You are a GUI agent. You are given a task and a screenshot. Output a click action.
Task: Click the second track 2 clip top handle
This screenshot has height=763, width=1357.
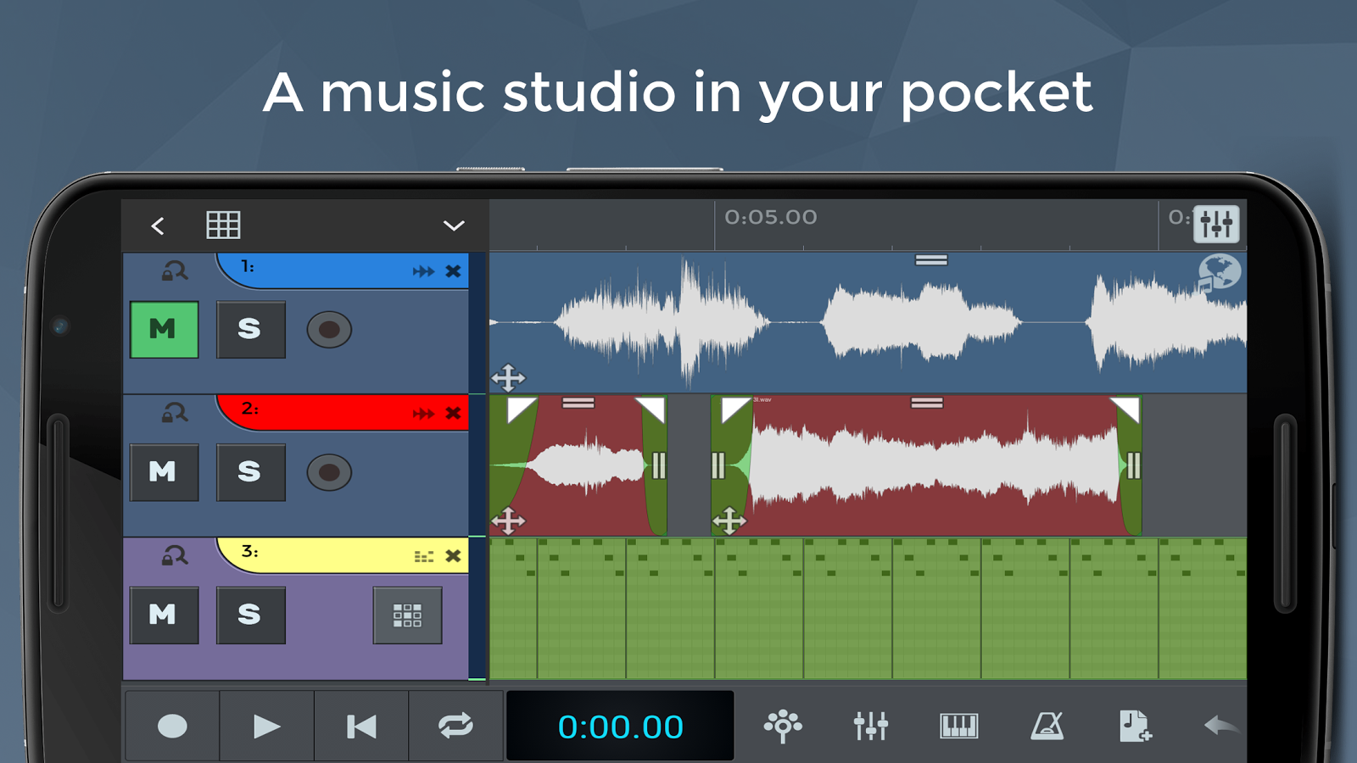pos(927,404)
